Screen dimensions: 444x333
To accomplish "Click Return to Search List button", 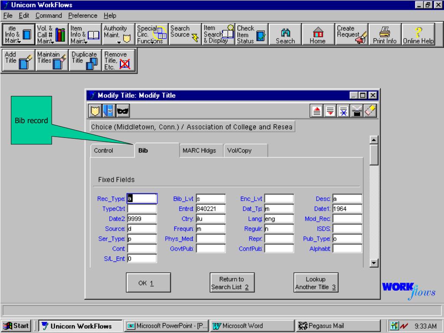I will point(232,283).
